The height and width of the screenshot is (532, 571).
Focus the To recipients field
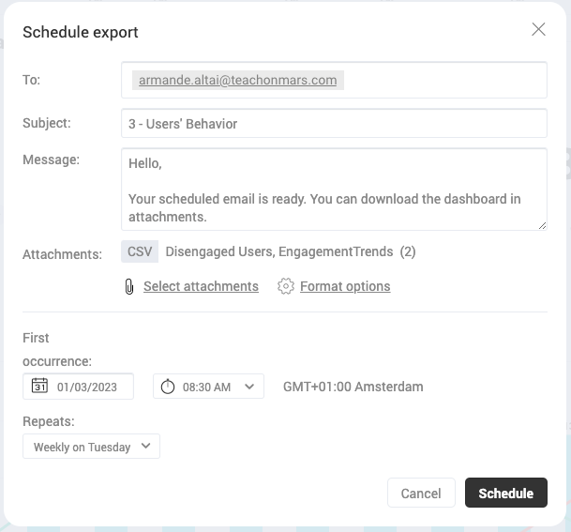[x=334, y=80]
